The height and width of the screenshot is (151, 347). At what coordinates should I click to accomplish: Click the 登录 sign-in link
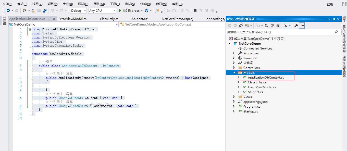[330, 4]
